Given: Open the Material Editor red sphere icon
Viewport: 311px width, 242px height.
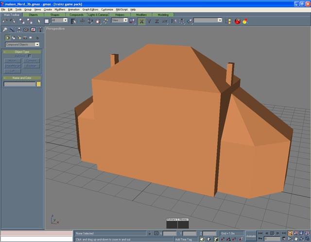Looking at the screenshot, I should (x=238, y=21).
